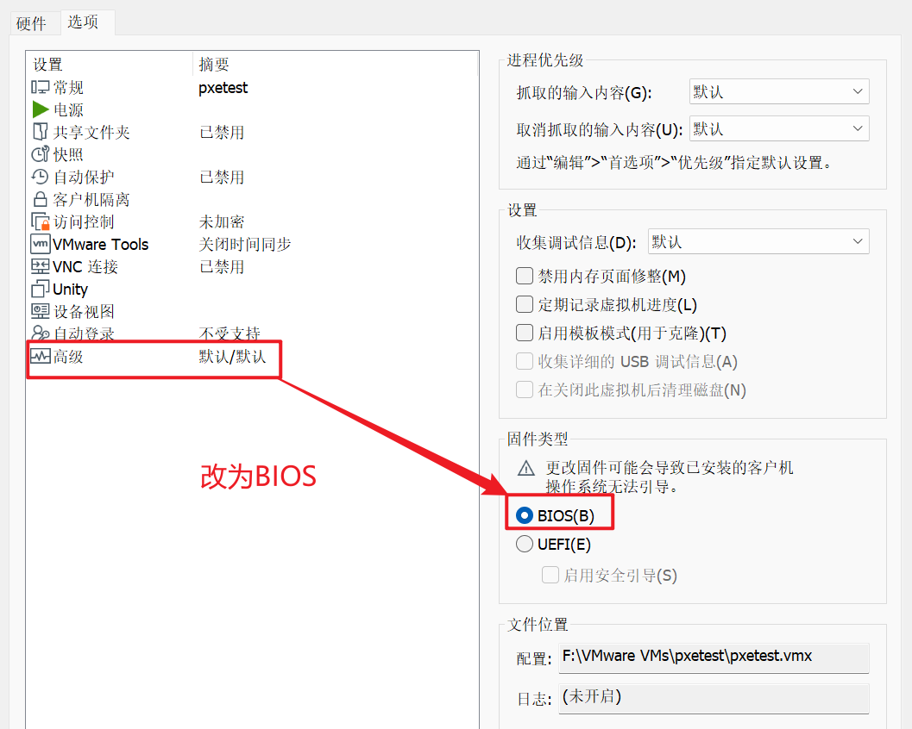Open the 收集调试信息(D) dropdown
Viewport: 912px width, 729px height.
pos(758,241)
